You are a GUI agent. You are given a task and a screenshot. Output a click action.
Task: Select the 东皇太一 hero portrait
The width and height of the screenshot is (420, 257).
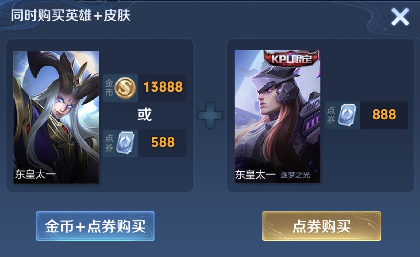[56, 117]
